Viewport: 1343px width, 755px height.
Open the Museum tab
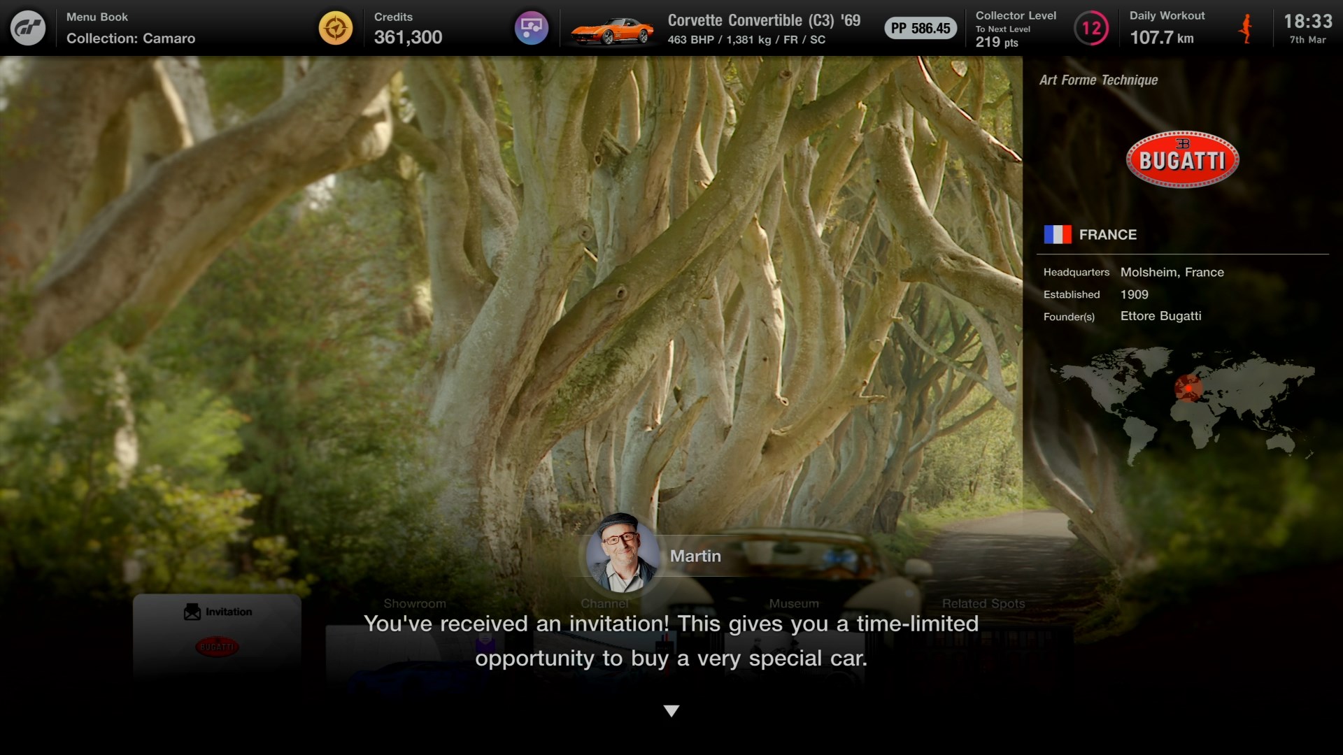[x=794, y=603]
